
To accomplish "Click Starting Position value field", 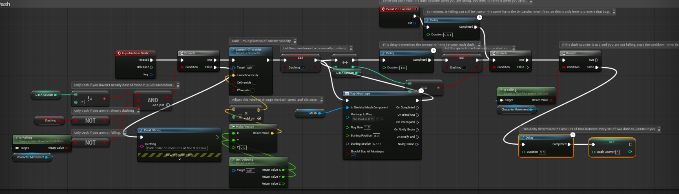I will click(x=376, y=136).
